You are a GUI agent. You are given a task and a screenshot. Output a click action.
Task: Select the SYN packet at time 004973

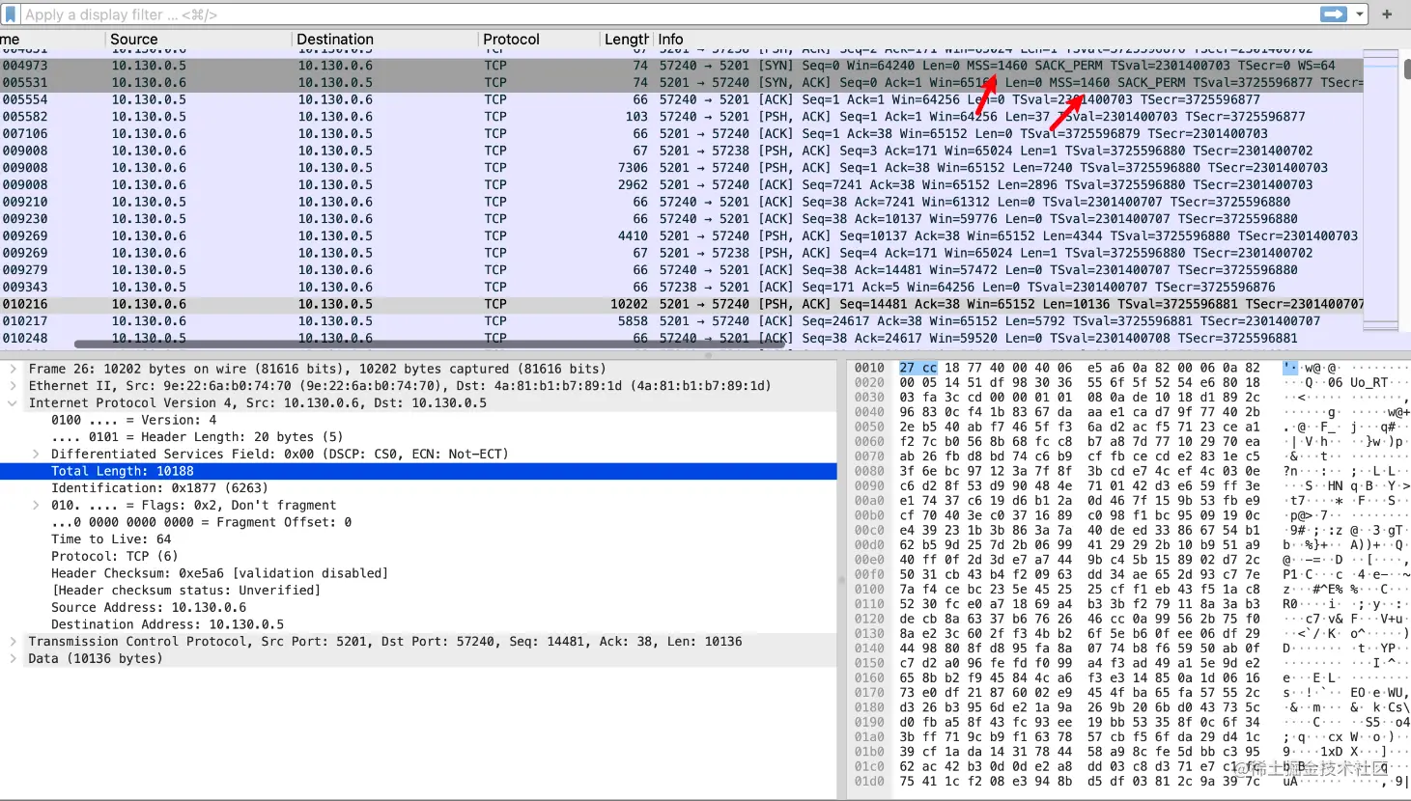coord(681,66)
